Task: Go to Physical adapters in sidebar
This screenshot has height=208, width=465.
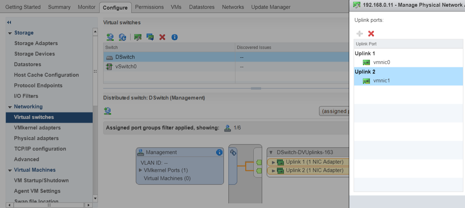Action: click(36, 138)
